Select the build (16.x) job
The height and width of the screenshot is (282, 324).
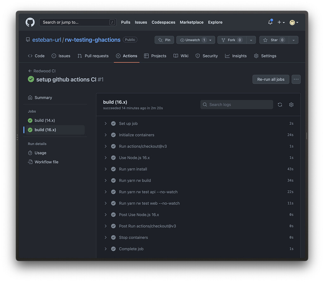coord(55,130)
